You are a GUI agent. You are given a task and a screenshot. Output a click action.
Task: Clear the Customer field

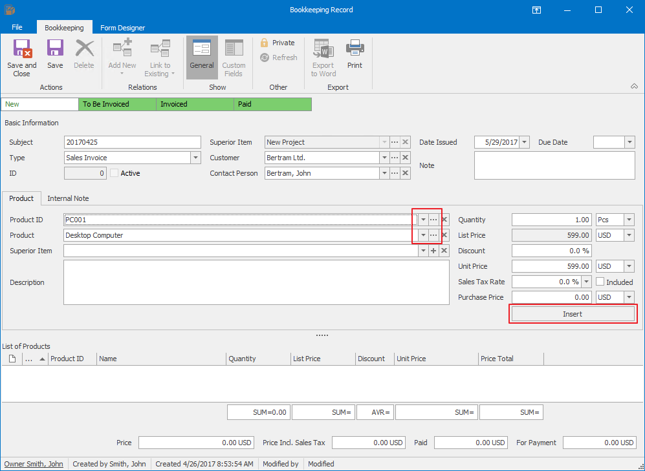pos(405,158)
